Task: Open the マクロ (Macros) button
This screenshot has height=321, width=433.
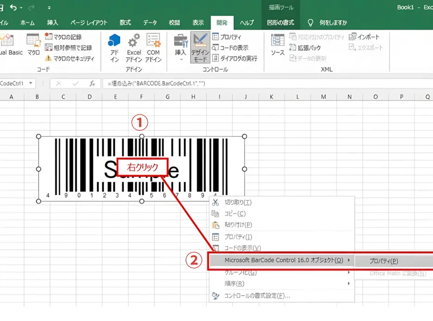Action: 33,45
